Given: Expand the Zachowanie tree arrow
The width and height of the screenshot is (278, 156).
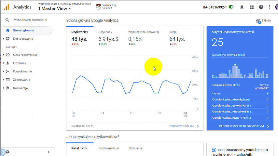Looking at the screenshot, I should (3, 80).
